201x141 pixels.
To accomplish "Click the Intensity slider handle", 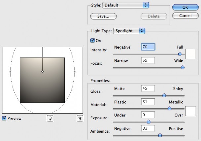I will click(180, 54).
